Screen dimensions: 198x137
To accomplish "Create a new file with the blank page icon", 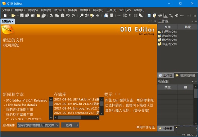I will (5, 16).
